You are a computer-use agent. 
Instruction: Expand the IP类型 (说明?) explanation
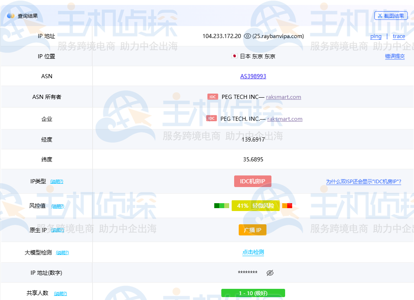pyautogui.click(x=57, y=181)
